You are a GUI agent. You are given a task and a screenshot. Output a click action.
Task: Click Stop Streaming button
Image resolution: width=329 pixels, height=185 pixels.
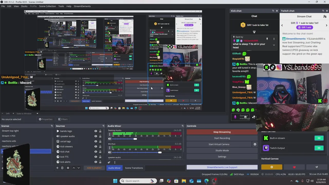(x=222, y=132)
